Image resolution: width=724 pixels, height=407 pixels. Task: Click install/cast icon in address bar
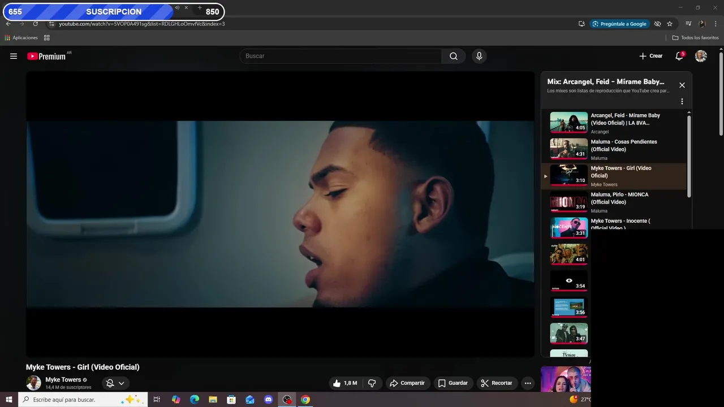tap(581, 24)
